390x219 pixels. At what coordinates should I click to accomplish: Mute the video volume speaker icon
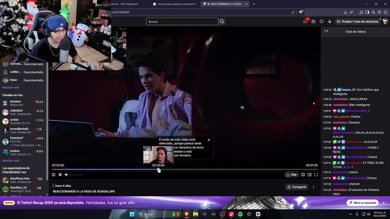pyautogui.click(x=66, y=175)
